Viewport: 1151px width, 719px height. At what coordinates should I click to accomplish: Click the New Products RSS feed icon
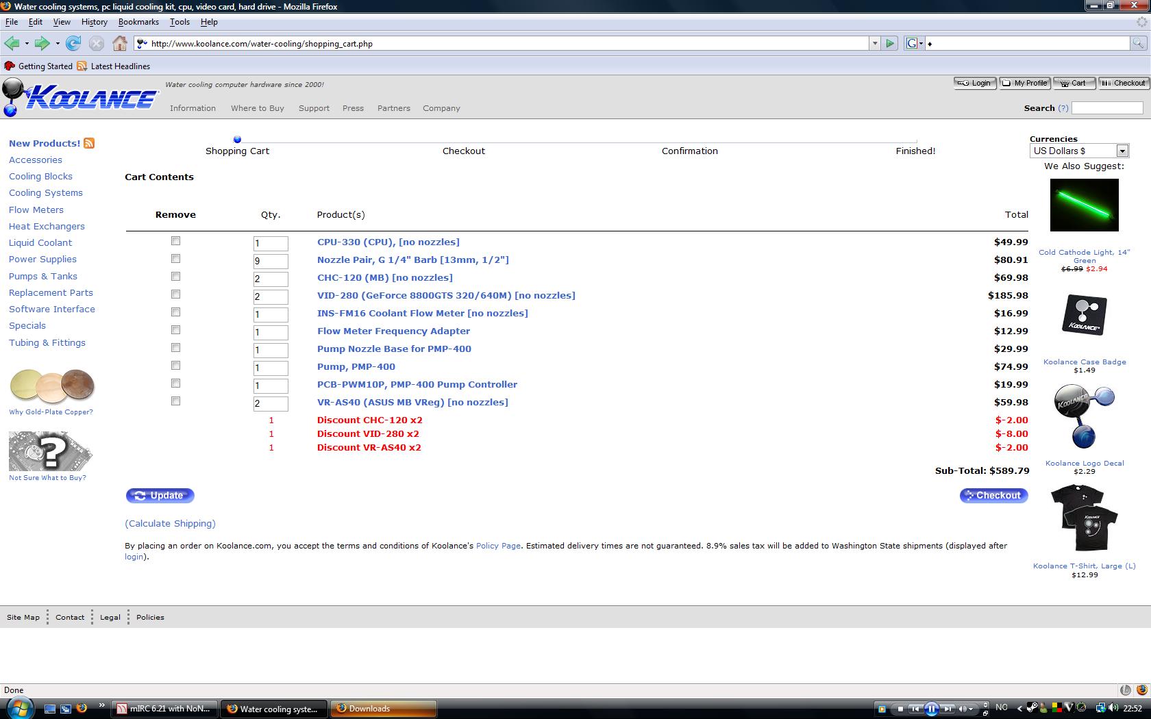89,143
